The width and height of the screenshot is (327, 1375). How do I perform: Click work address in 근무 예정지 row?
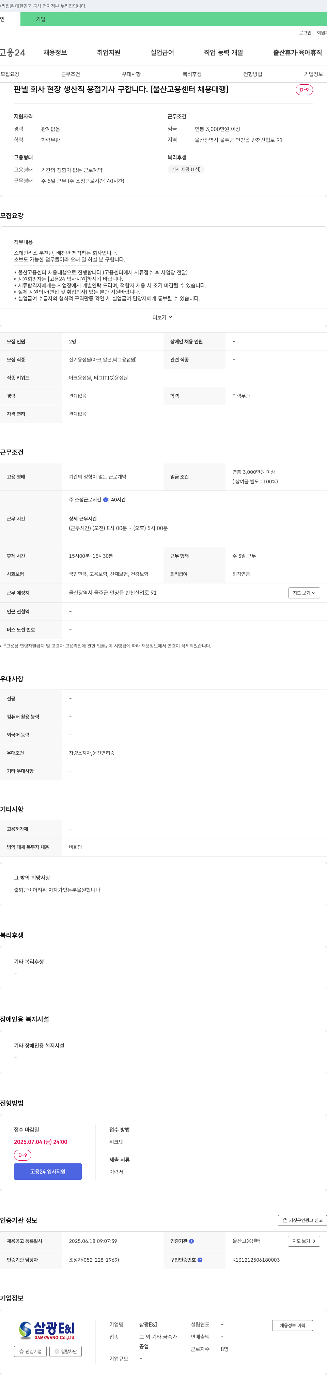coord(113,593)
